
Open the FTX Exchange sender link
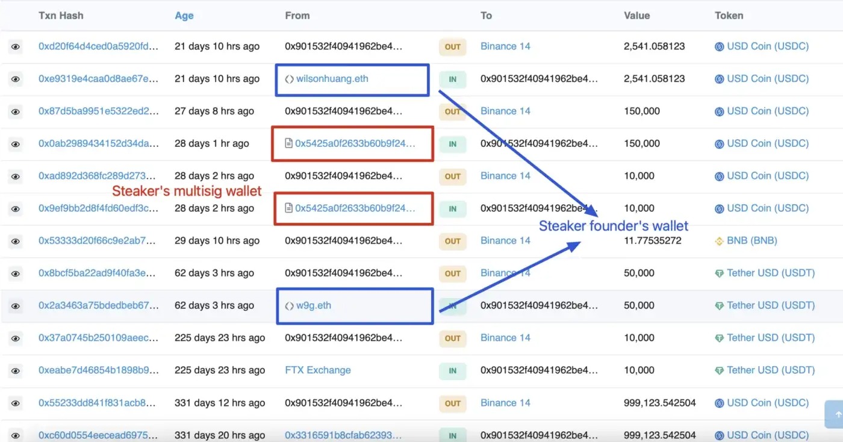[318, 370]
